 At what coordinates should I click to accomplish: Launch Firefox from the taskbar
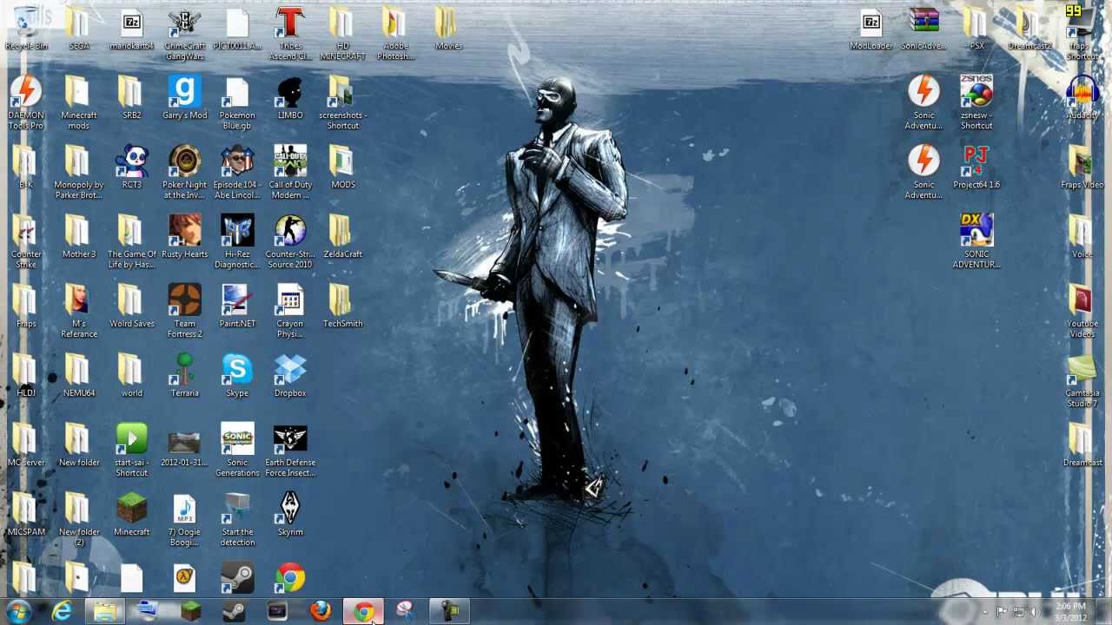click(x=321, y=612)
